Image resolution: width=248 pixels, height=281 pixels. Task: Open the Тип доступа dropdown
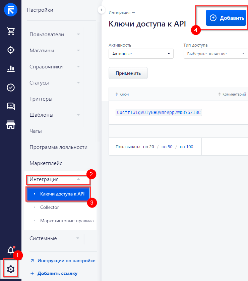215,54
